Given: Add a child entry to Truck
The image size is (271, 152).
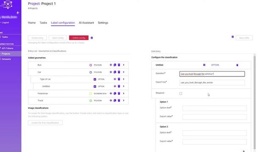Looking at the screenshot, I should (x=111, y=100).
